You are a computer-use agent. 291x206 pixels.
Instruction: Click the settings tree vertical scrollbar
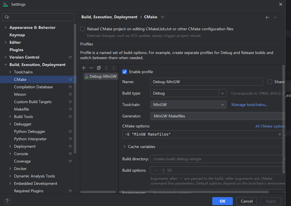click(x=75, y=89)
